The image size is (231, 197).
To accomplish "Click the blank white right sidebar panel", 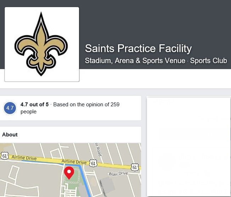I will pyautogui.click(x=189, y=147).
